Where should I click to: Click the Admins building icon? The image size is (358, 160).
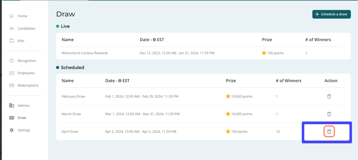pyautogui.click(x=12, y=105)
